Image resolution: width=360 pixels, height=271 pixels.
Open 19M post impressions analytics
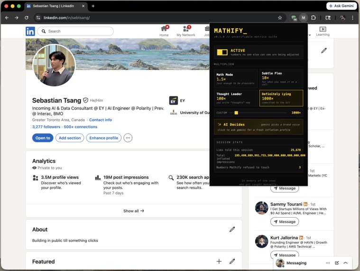point(126,177)
